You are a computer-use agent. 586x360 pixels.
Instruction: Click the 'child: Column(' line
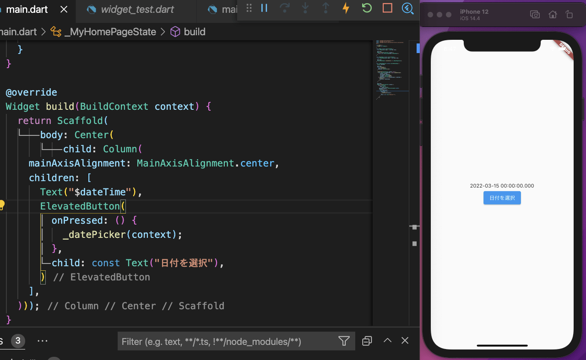tap(103, 149)
